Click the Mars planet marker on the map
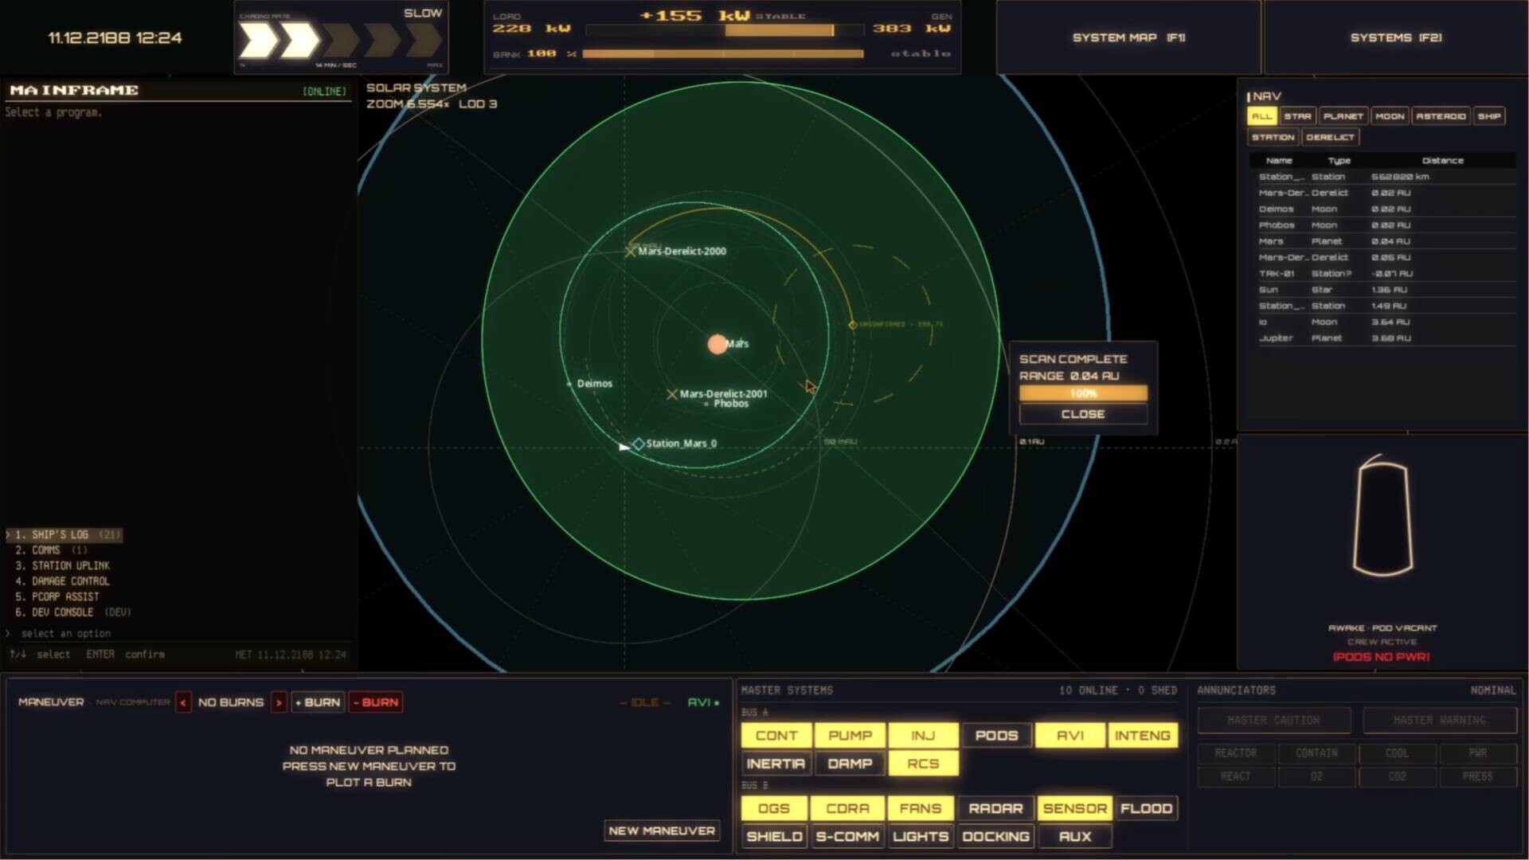 click(718, 344)
